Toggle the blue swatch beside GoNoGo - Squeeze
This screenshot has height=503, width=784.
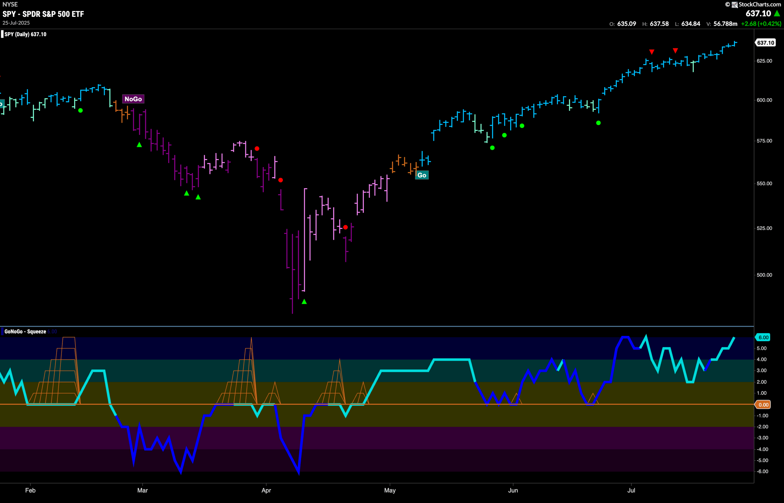point(2,331)
